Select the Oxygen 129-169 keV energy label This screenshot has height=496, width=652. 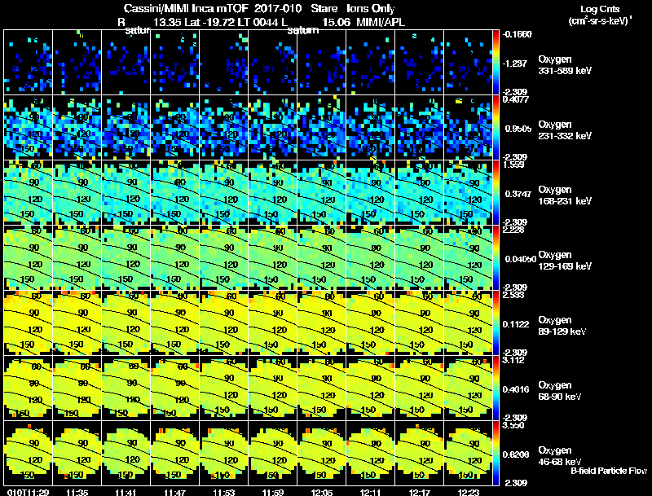pos(565,261)
